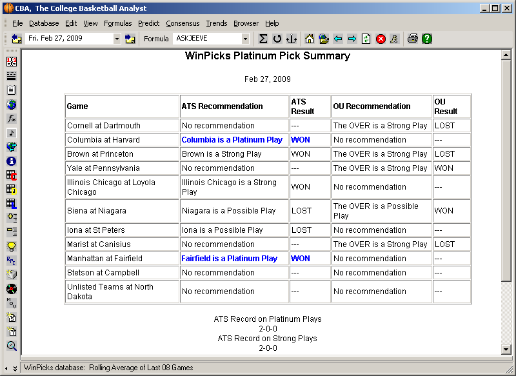This screenshot has height=376, width=516.
Task: Click the plus list sidebar icon
Action: [x=12, y=218]
